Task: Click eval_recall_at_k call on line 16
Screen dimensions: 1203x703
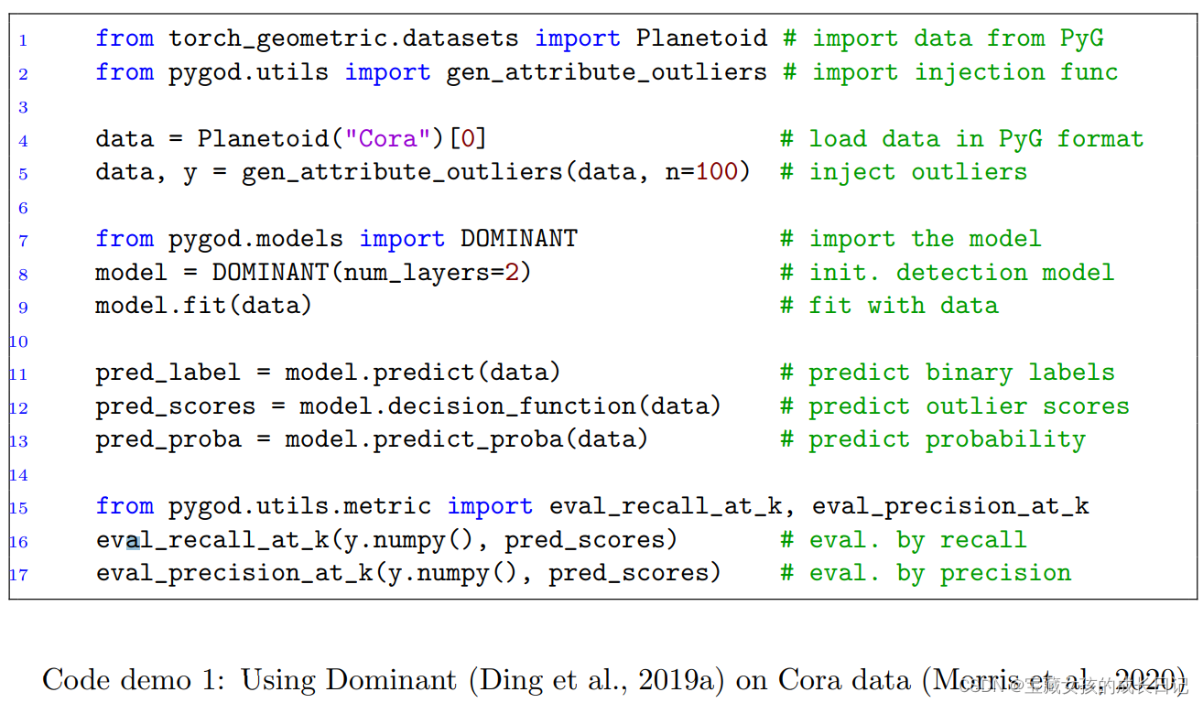Action: [386, 540]
